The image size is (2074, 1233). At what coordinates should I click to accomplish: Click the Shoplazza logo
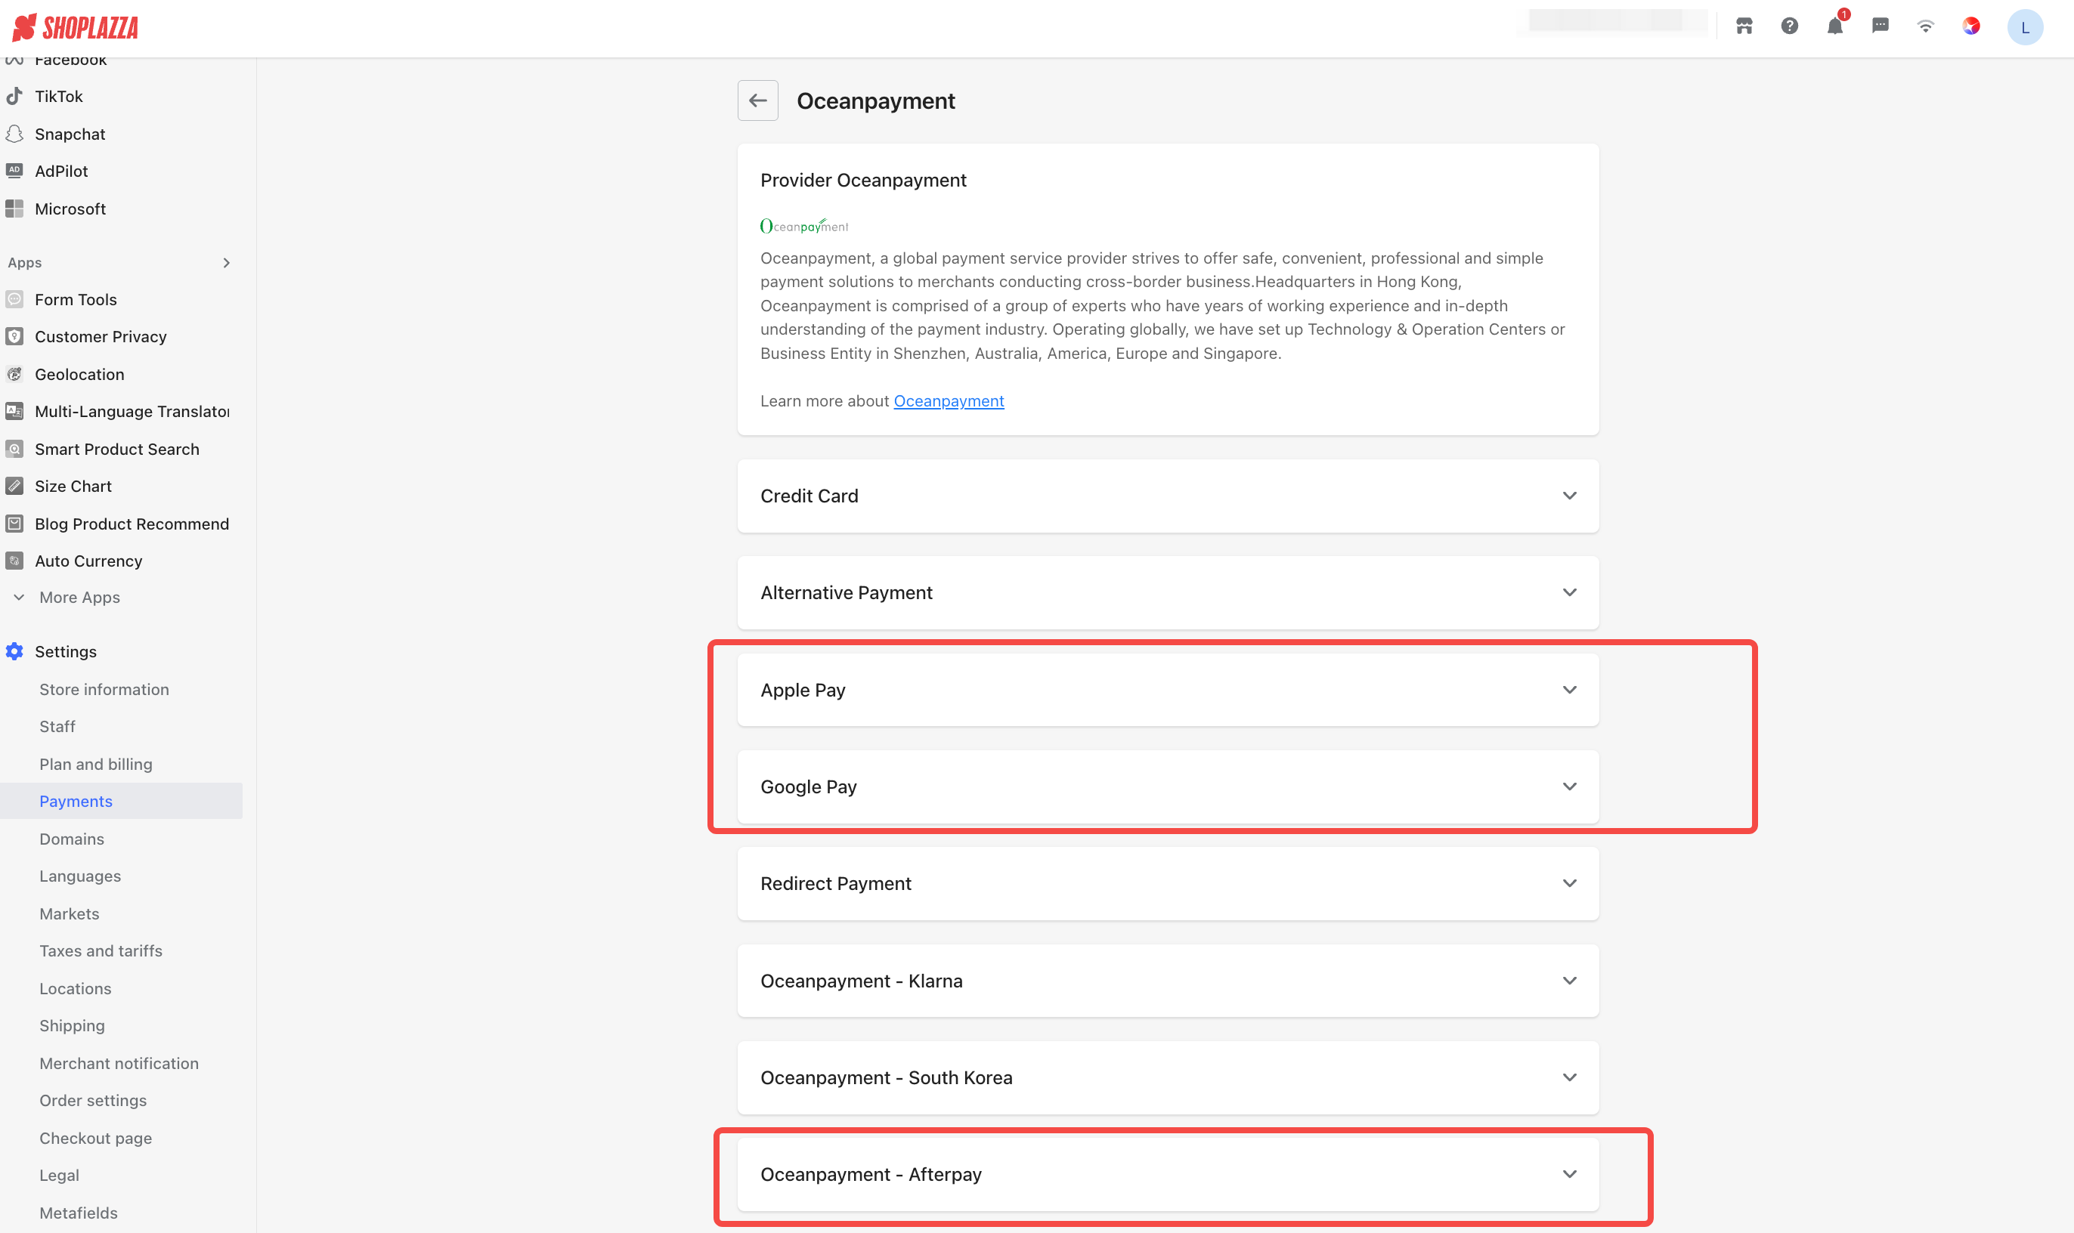pos(75,27)
